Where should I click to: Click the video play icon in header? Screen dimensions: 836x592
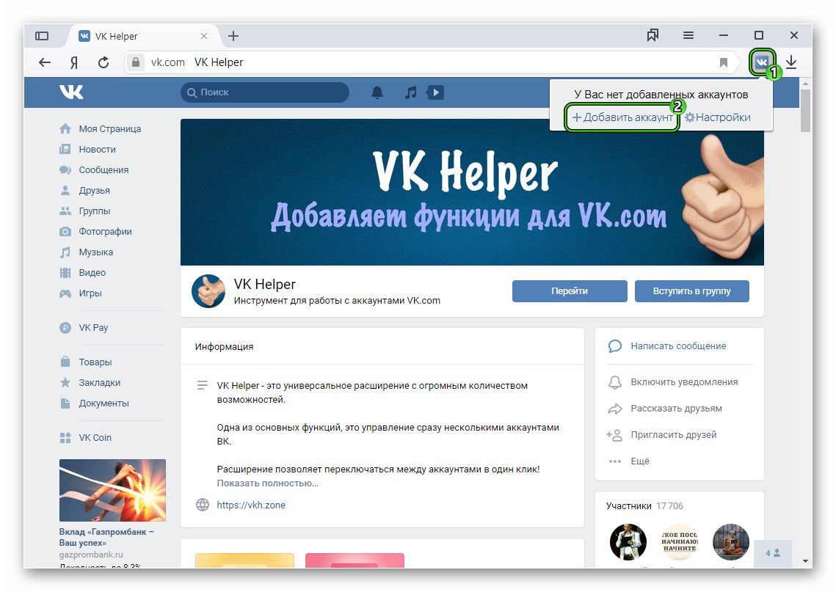click(435, 92)
